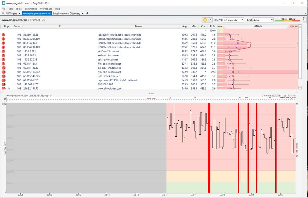This screenshot has width=308, height=198.
Task: Open the dropdown arrow beside the pause button
Action: (x=211, y=20)
